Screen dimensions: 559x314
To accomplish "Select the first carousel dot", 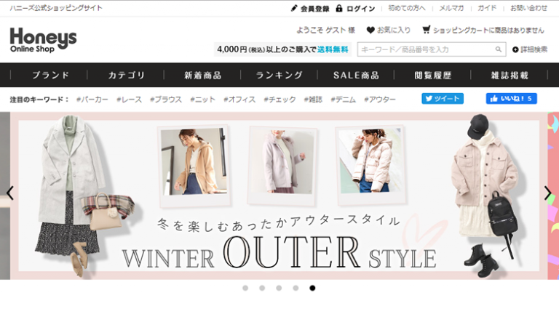I will click(245, 288).
